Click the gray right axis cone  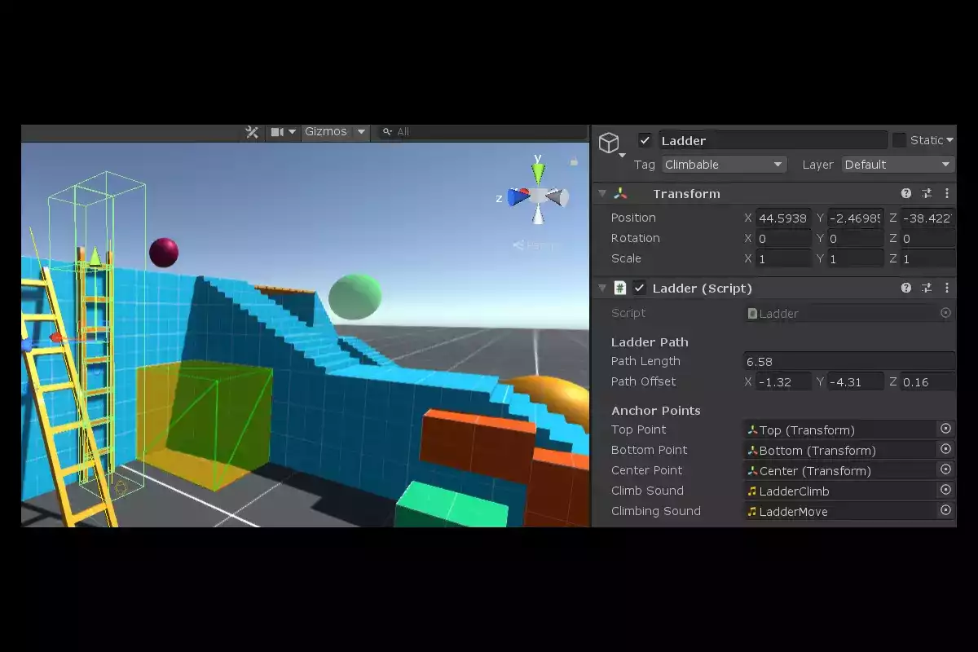557,197
